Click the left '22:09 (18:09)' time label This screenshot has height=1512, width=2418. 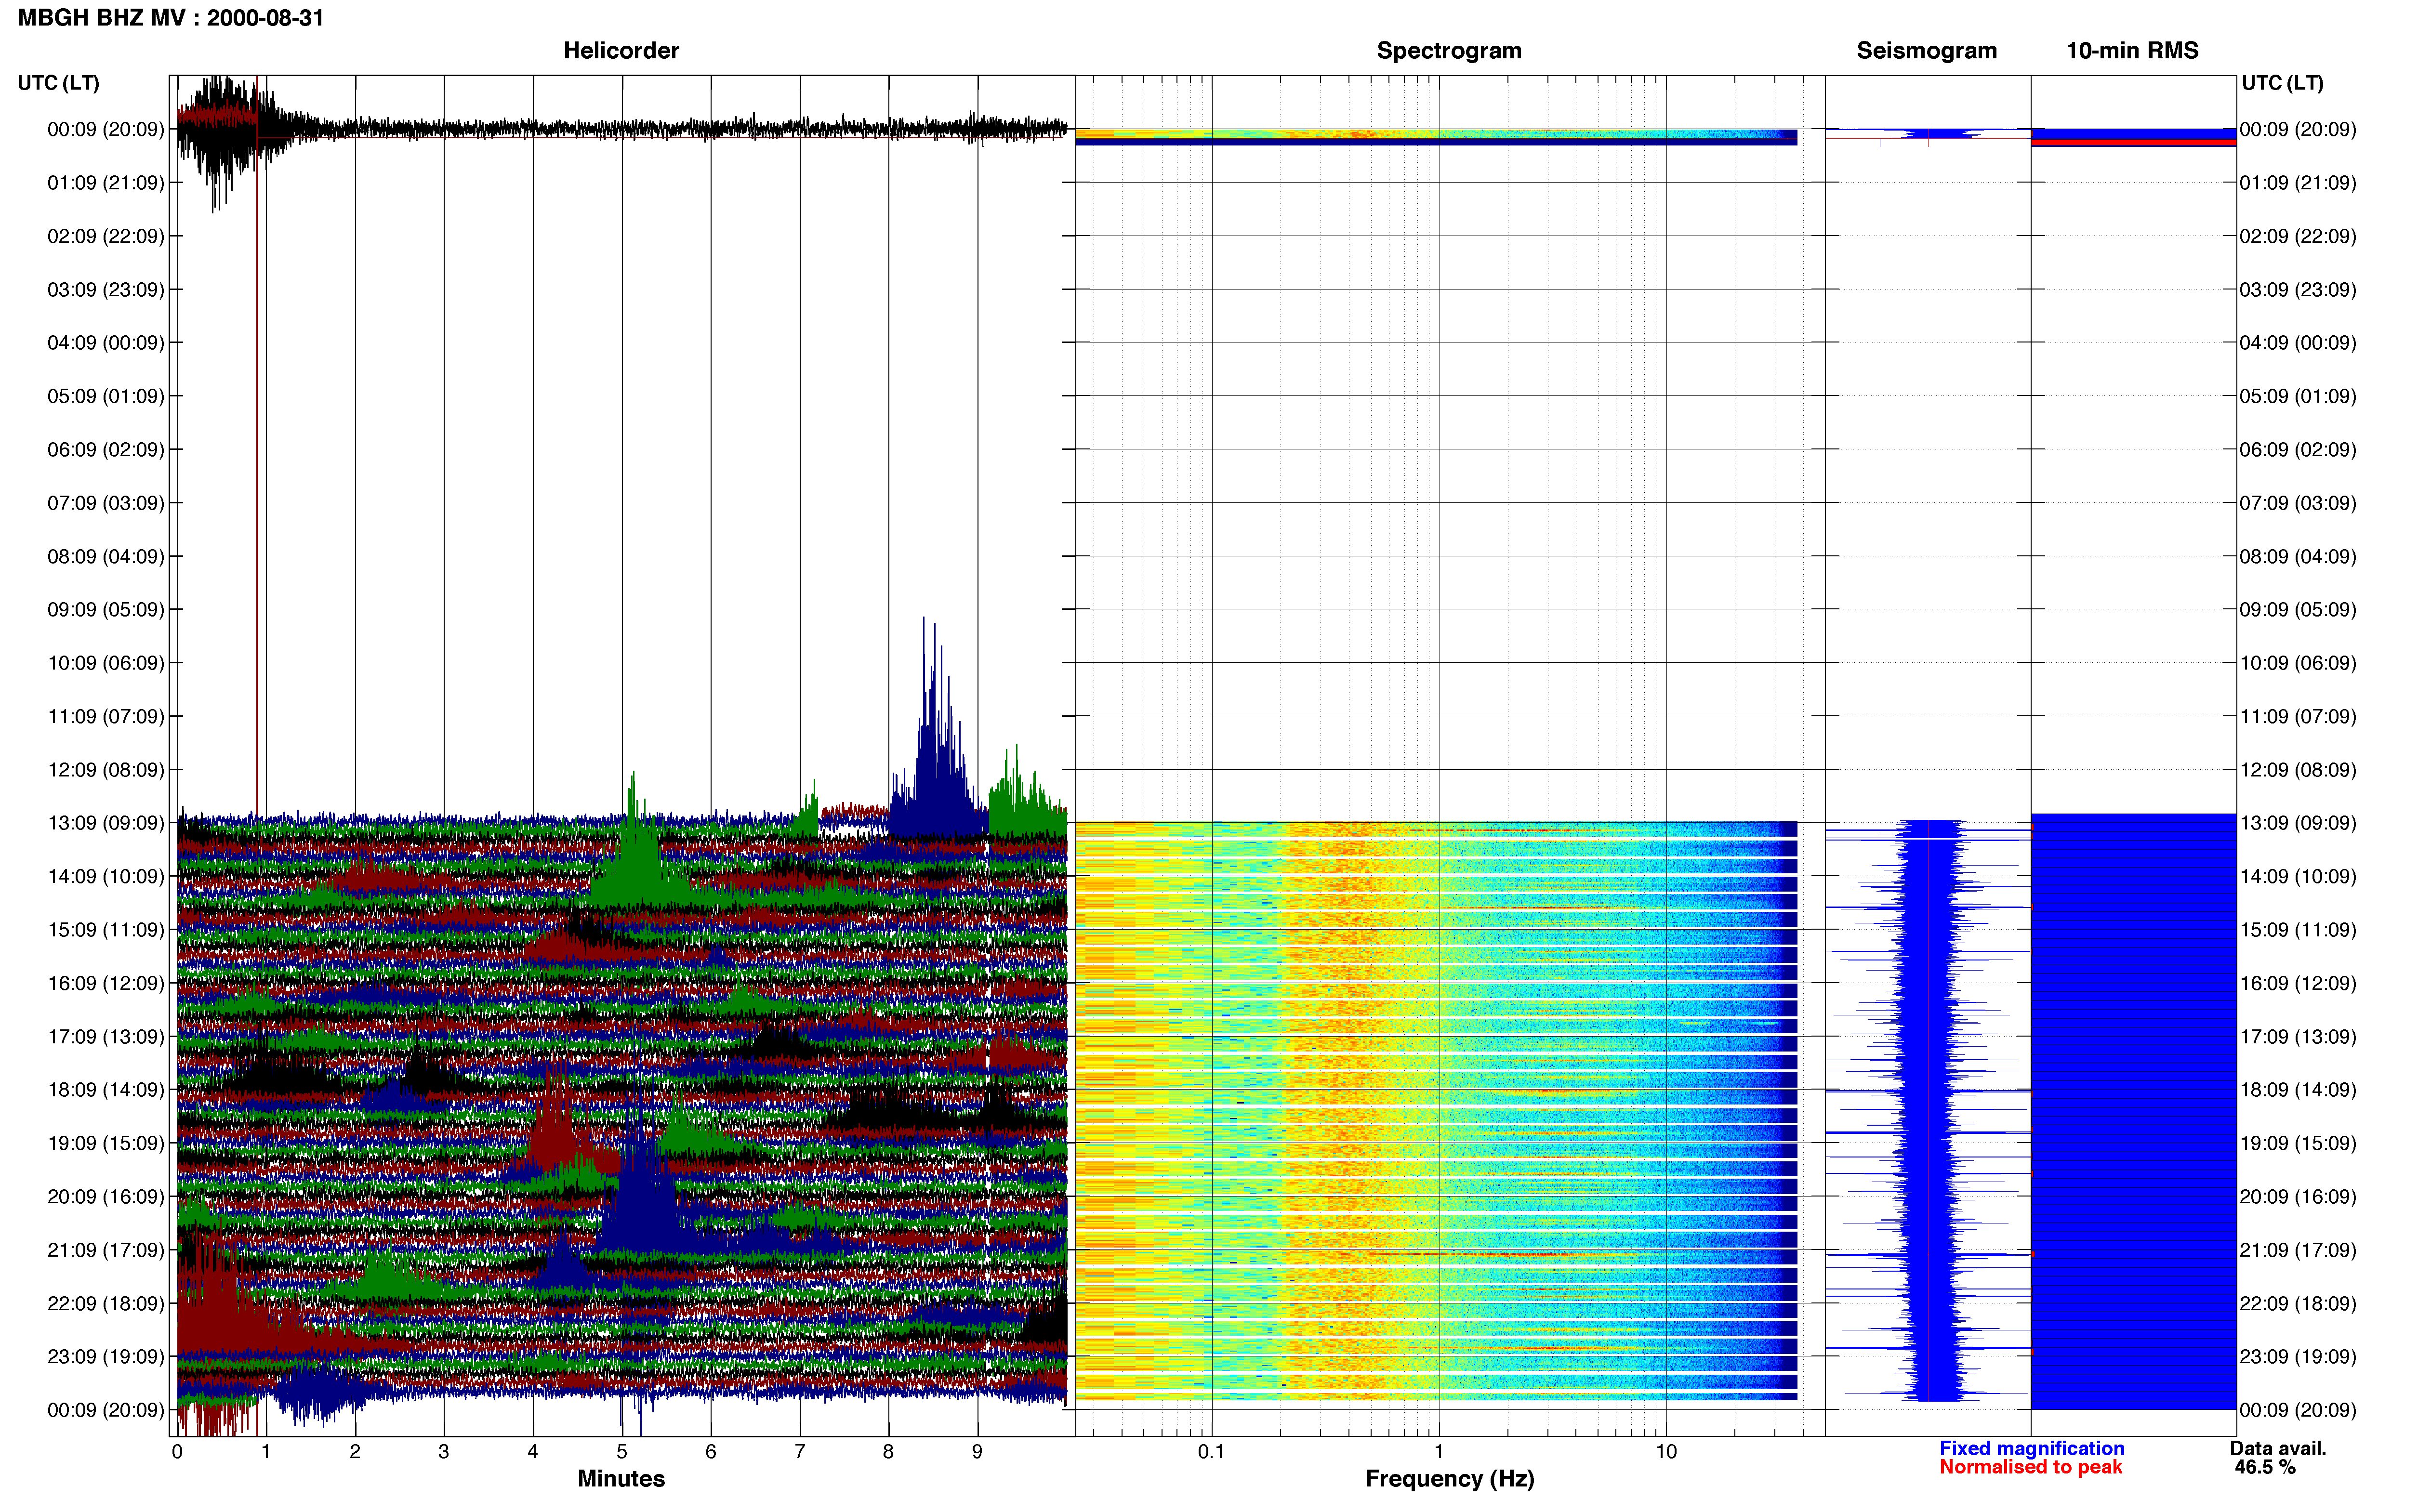pos(106,1303)
